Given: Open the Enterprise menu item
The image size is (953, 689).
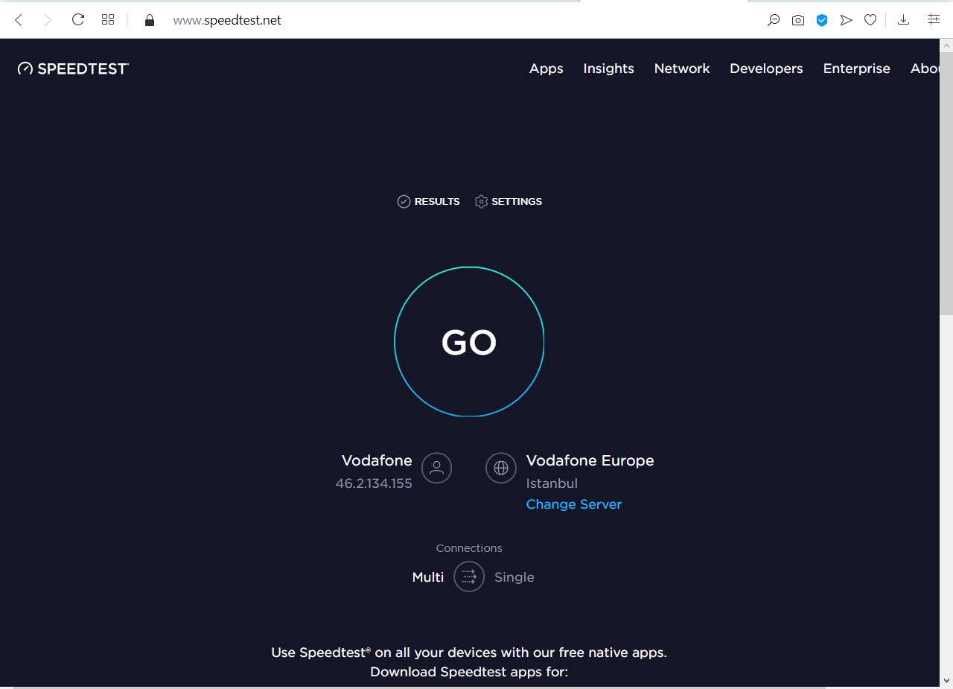Looking at the screenshot, I should pyautogui.click(x=856, y=69).
